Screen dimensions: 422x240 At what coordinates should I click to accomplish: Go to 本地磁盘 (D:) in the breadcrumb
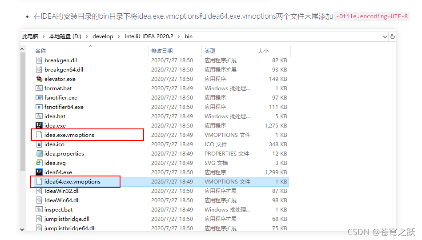(65, 36)
